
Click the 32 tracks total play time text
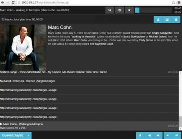click(22, 20)
